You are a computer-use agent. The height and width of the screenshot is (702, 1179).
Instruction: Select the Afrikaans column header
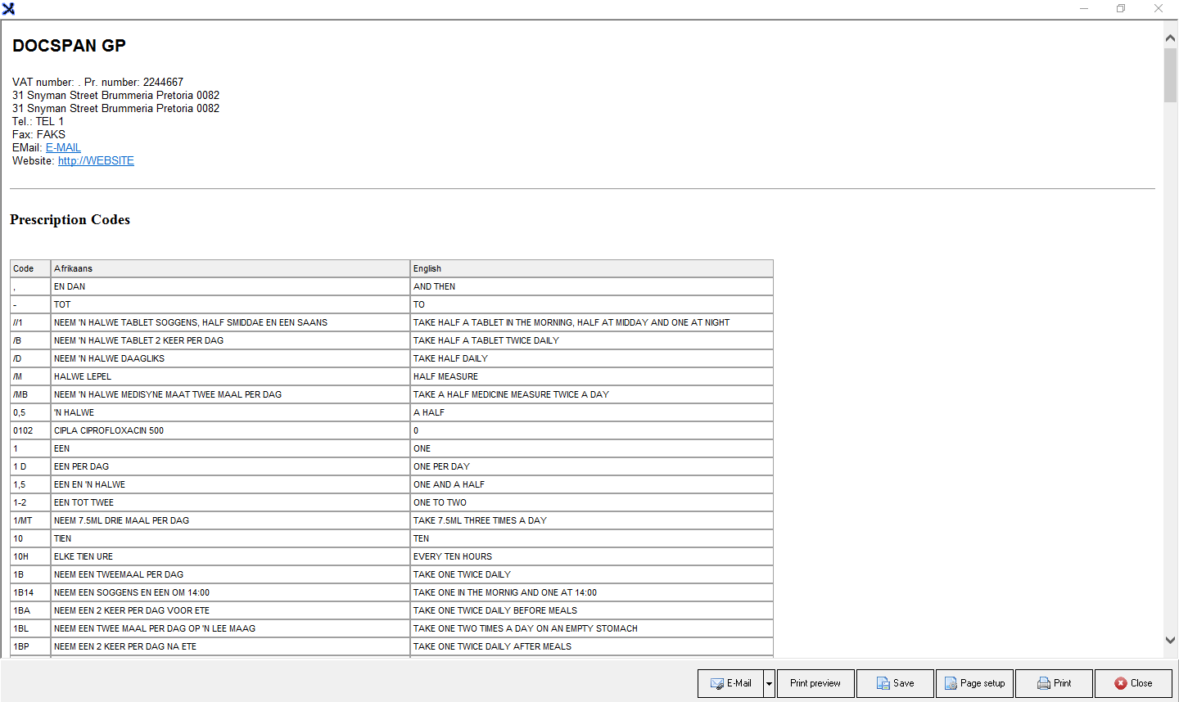tap(230, 268)
